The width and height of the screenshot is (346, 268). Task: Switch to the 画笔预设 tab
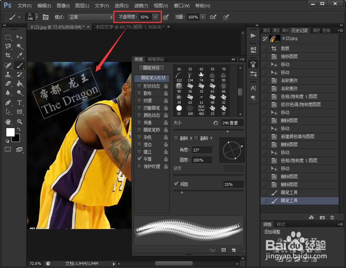point(156,59)
